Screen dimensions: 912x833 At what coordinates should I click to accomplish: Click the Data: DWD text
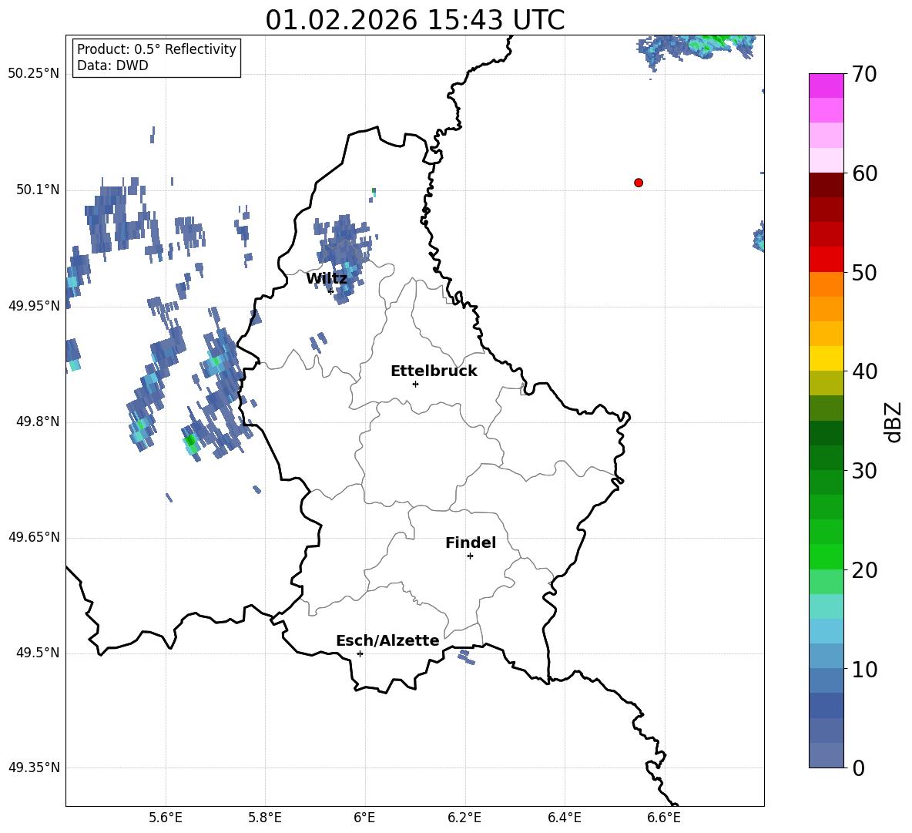112,65
